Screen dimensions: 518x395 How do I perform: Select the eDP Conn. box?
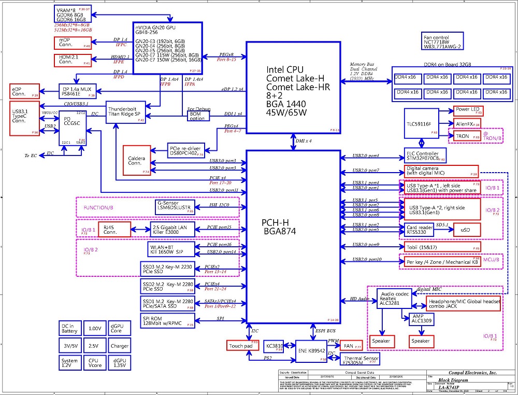click(24, 91)
